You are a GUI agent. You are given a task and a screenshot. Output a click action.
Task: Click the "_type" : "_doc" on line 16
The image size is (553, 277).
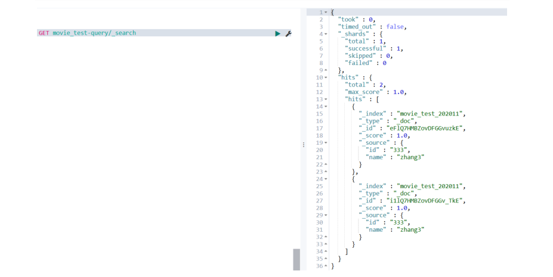388,121
